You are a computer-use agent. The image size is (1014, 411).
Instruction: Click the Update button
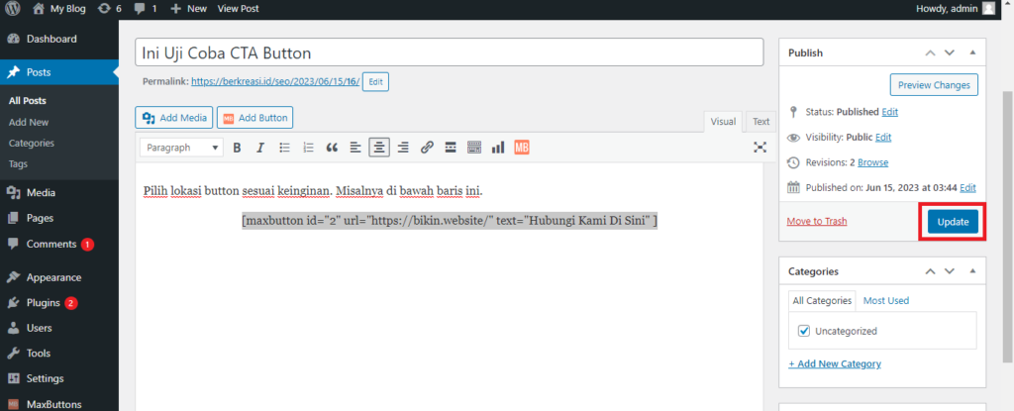(x=954, y=222)
